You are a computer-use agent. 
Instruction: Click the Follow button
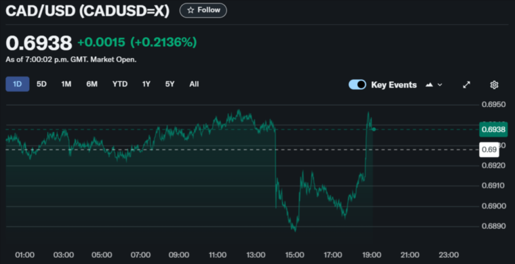(x=203, y=10)
